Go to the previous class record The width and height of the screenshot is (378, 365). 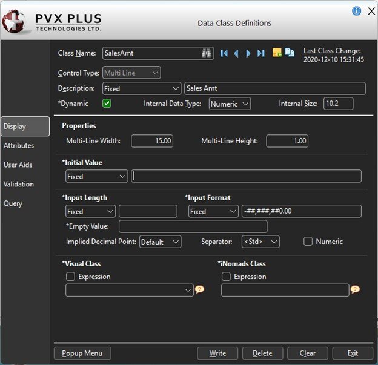pos(236,53)
